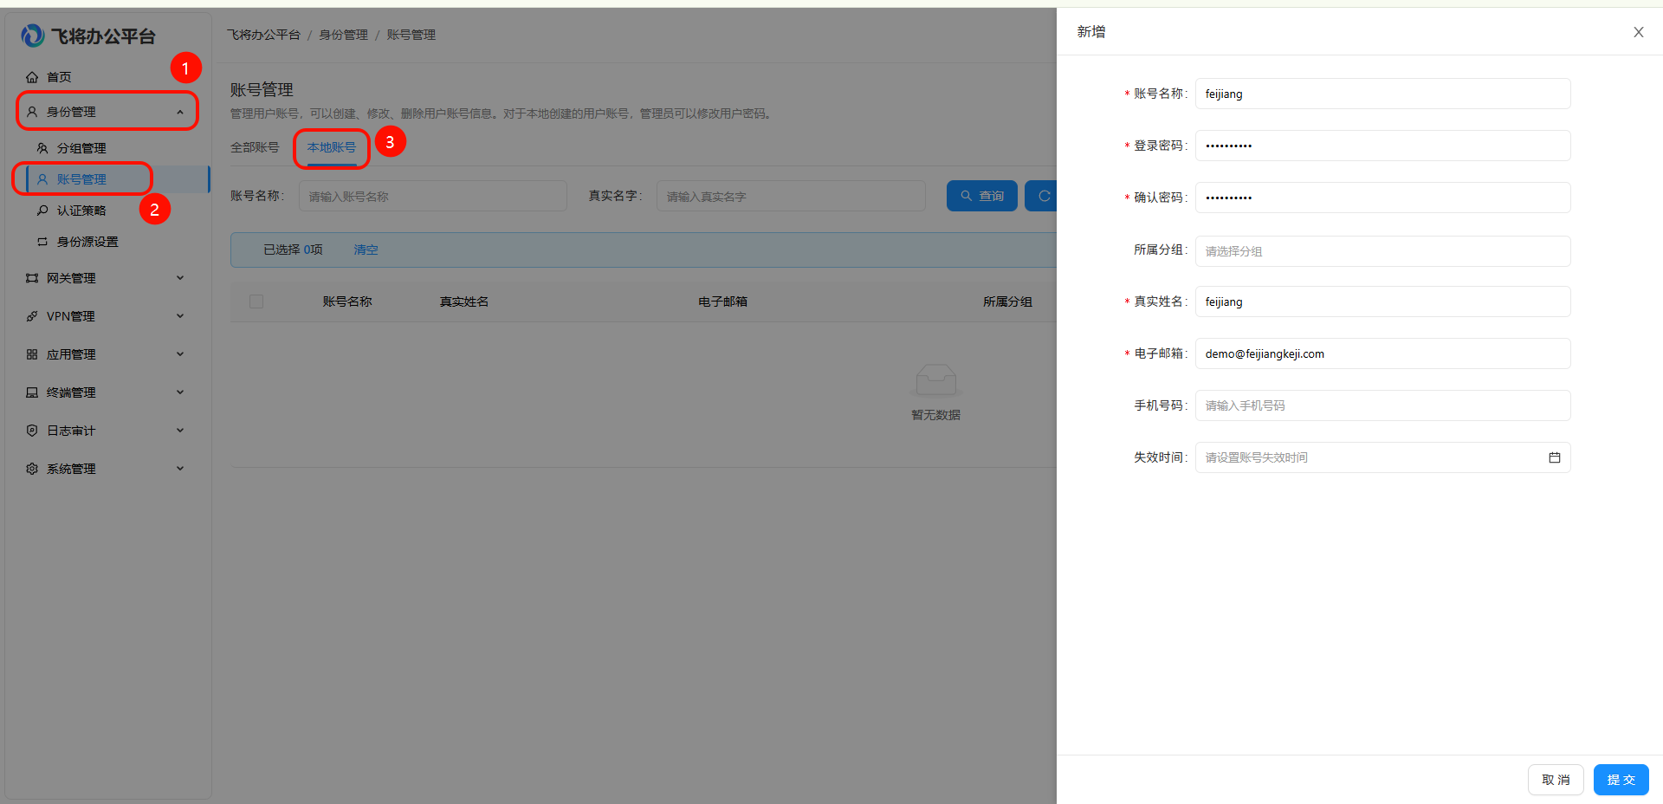Image resolution: width=1663 pixels, height=804 pixels.
Task: Click the Feijiang platform logo icon
Action: tap(32, 36)
